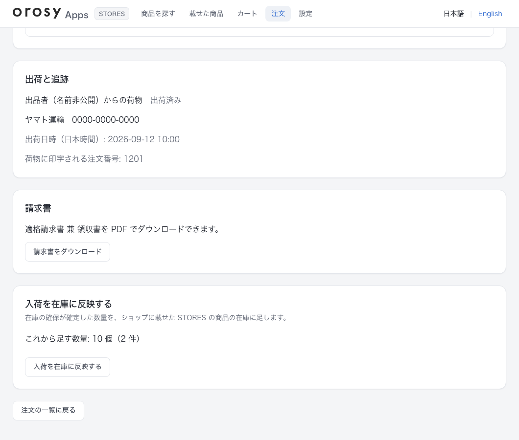Go to 載せた商品 page
The image size is (519, 440).
pos(206,14)
